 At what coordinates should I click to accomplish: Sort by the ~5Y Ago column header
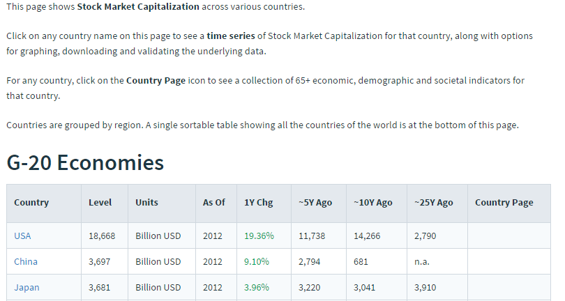pyautogui.click(x=315, y=202)
